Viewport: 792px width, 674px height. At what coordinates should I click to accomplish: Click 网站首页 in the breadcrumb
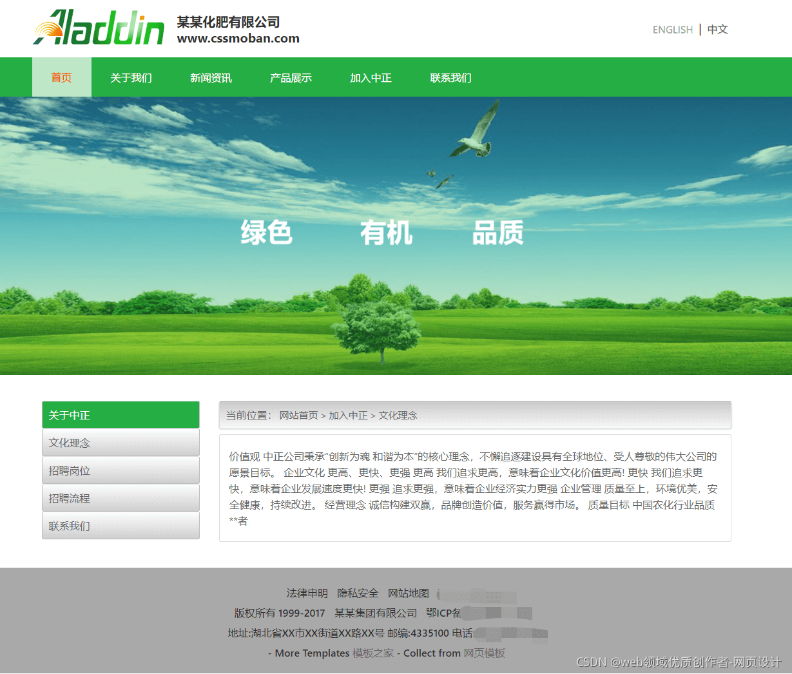point(298,416)
